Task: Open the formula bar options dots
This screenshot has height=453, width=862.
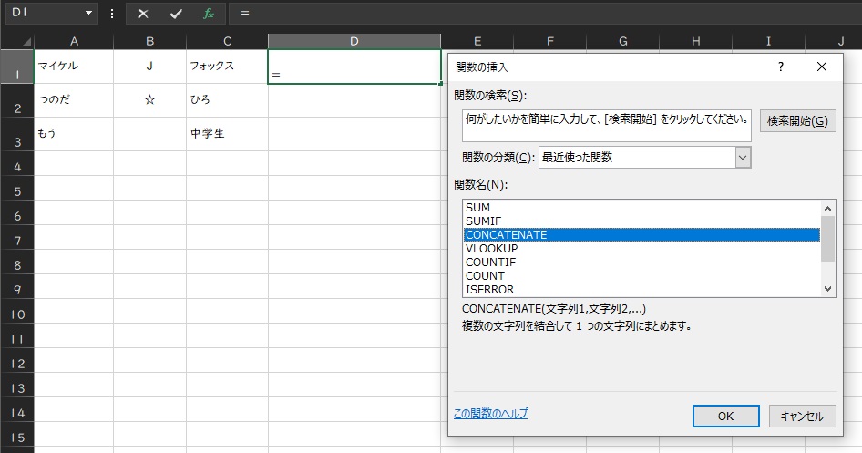Action: [112, 14]
